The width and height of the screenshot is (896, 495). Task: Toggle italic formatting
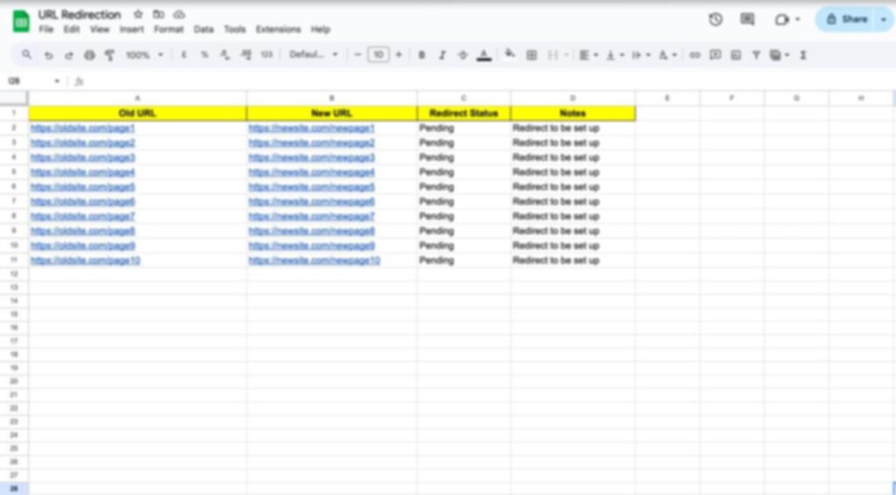point(442,55)
